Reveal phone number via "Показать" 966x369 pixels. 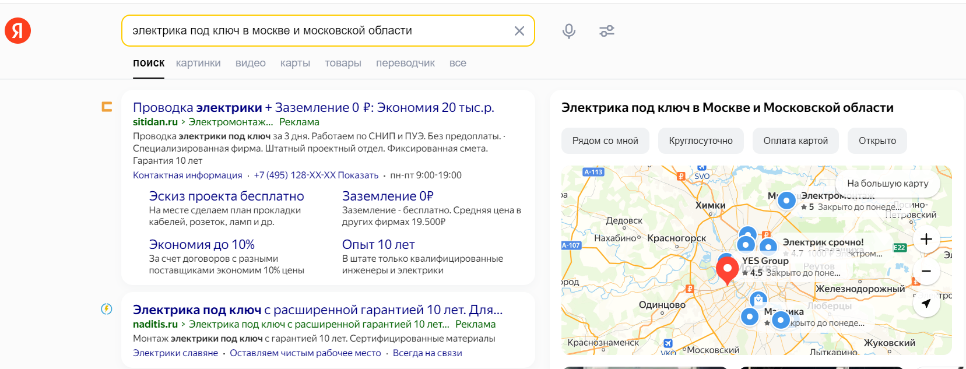(358, 175)
